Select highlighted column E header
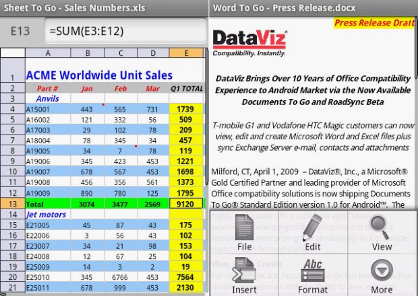 click(x=186, y=53)
